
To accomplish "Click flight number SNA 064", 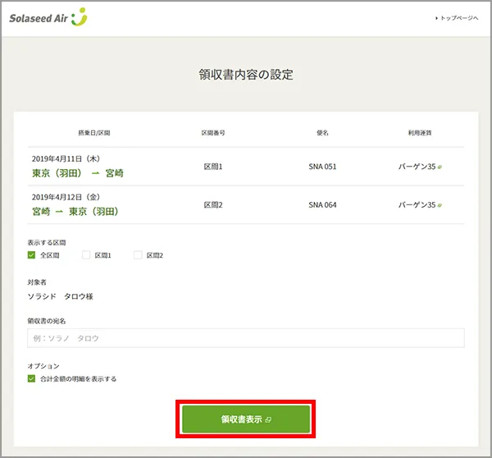I will [322, 205].
